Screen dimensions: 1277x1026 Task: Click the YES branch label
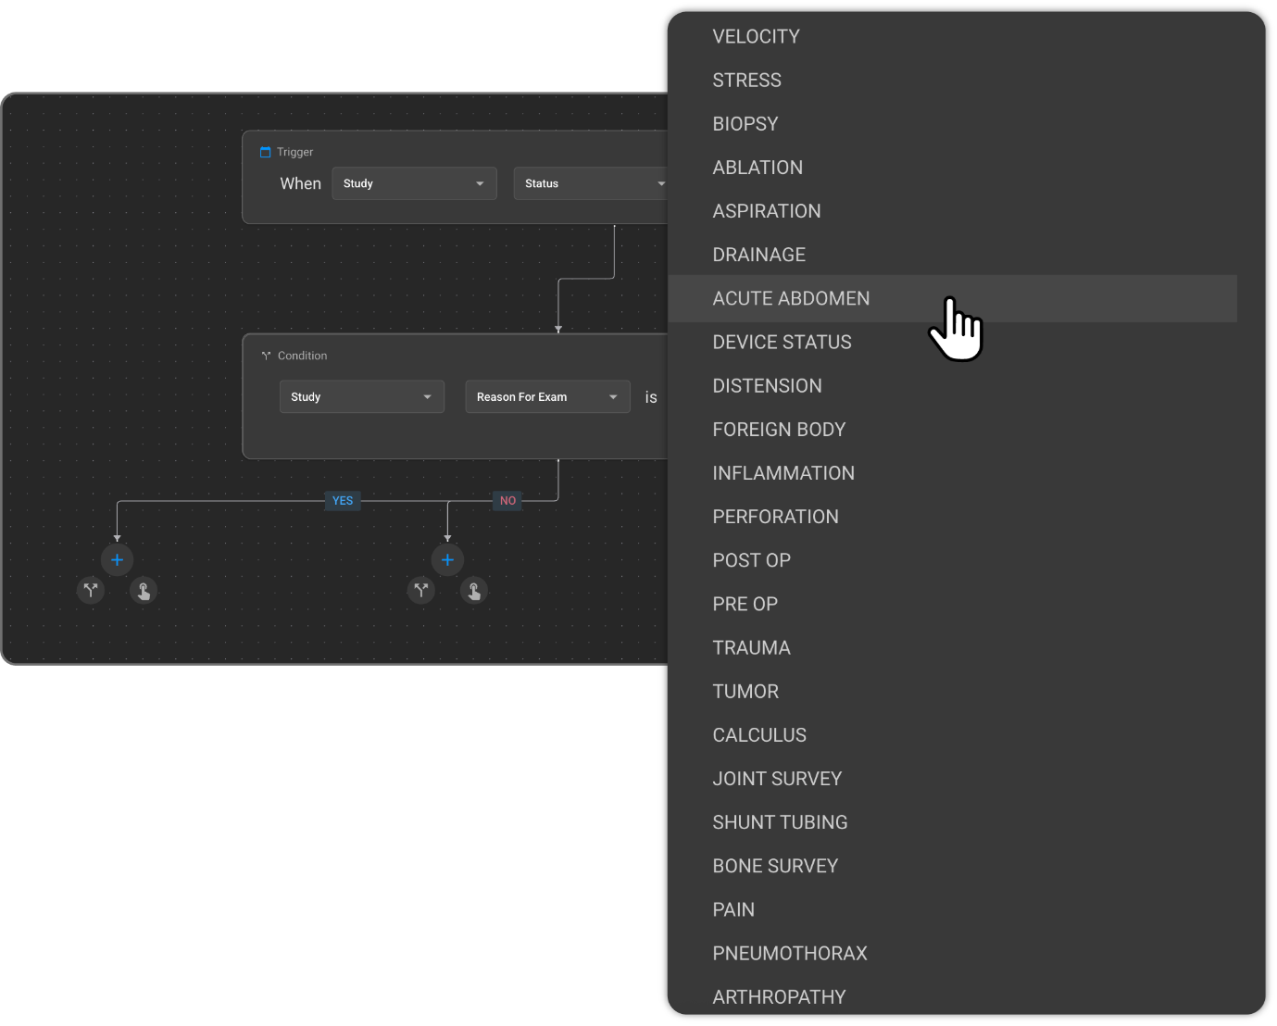click(343, 501)
